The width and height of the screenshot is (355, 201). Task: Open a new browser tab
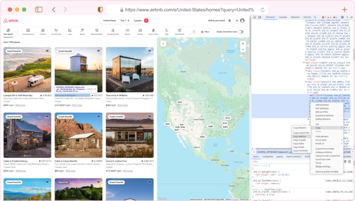(344, 10)
